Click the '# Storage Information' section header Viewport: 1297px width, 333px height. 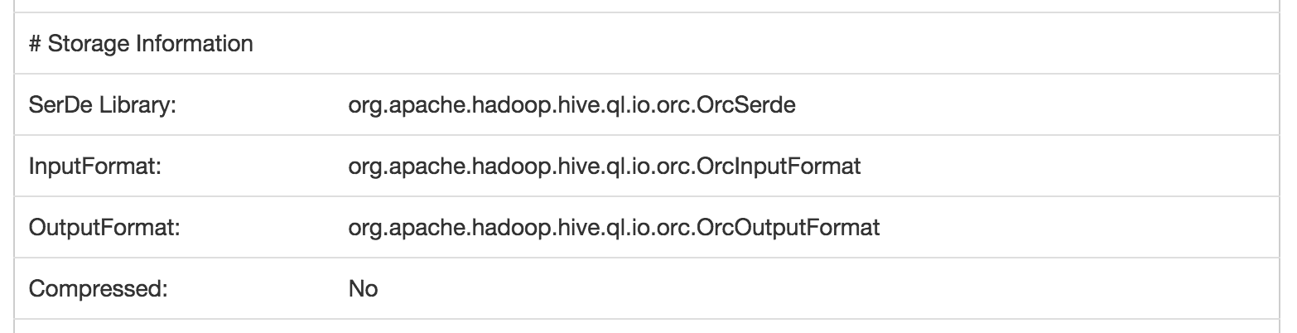pos(141,44)
